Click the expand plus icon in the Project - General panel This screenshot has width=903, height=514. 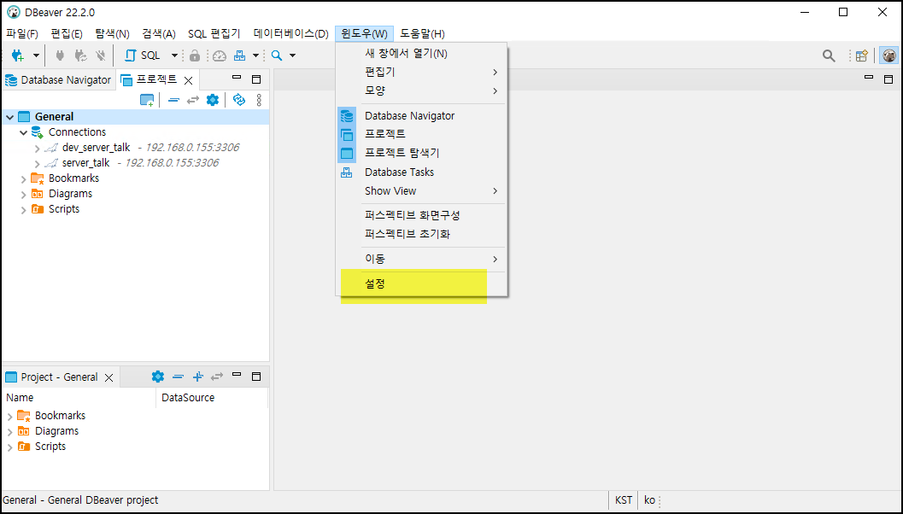point(197,377)
